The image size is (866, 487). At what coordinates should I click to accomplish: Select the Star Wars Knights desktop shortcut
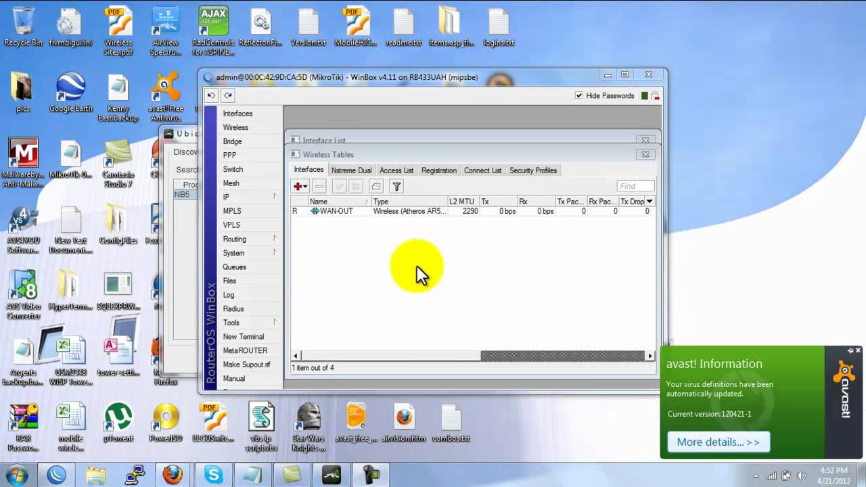(x=309, y=427)
